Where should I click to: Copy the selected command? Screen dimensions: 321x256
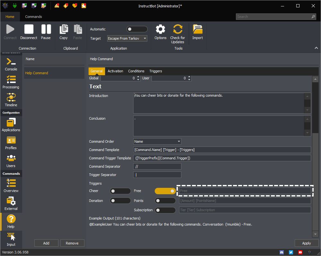64,32
